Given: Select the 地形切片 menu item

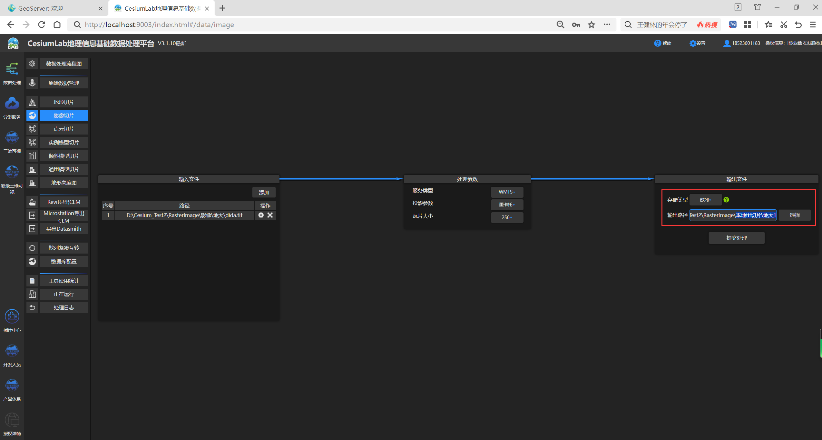Looking at the screenshot, I should pos(64,102).
